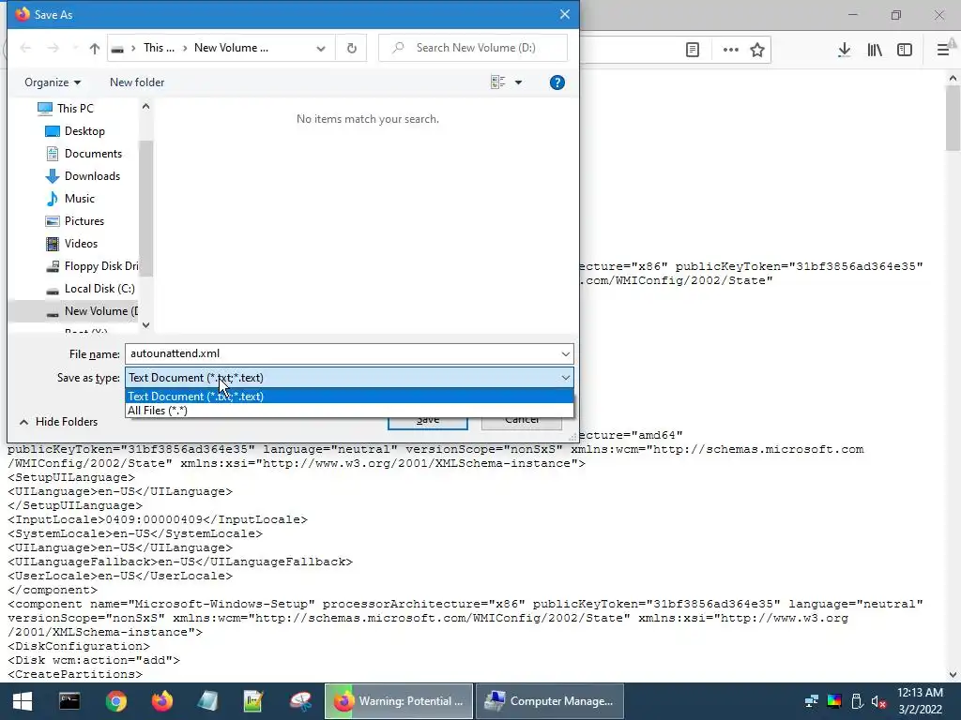Select Music in the navigation tree

(70, 199)
